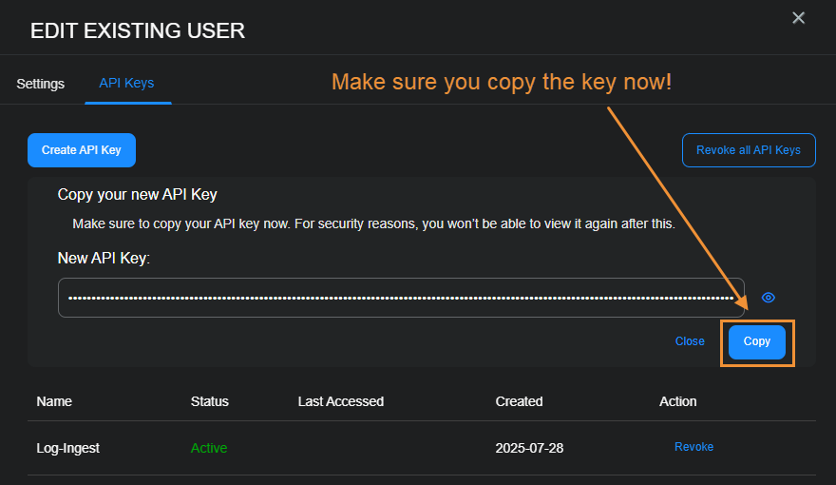Reveal the hidden API key with eye icon
This screenshot has height=485, width=836.
coord(769,298)
